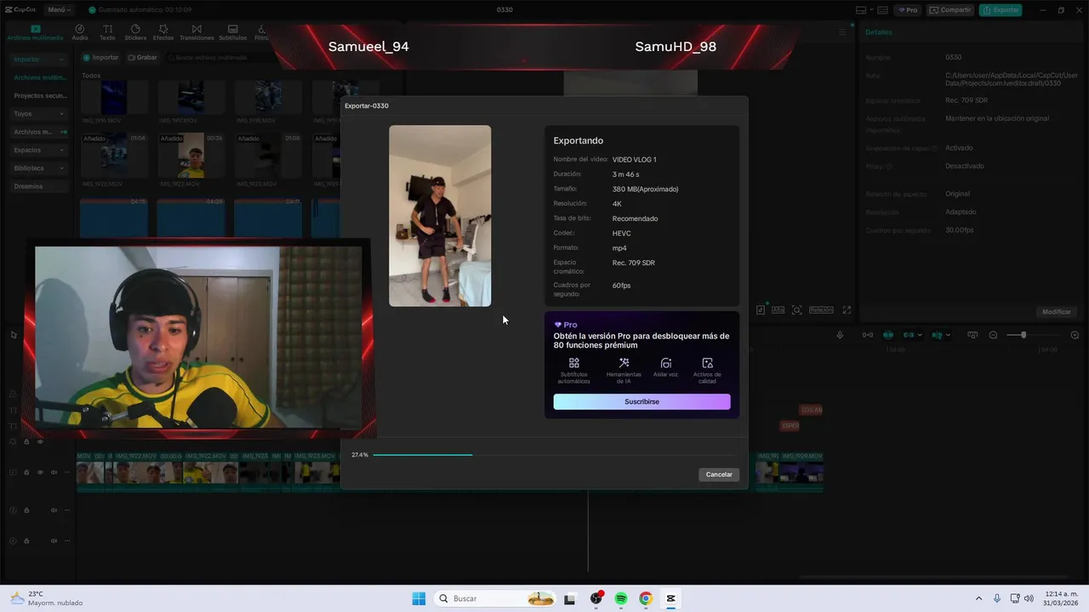Mute the main video track
The image size is (1089, 612).
[x=54, y=472]
